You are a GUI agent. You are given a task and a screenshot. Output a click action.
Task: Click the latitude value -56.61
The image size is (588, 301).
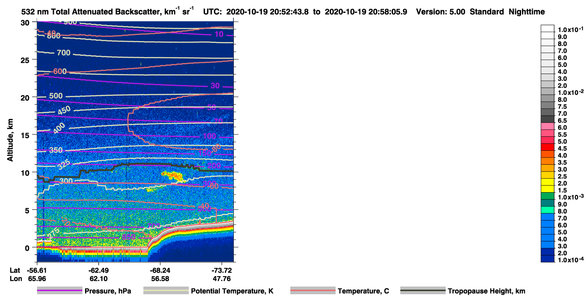click(36, 270)
